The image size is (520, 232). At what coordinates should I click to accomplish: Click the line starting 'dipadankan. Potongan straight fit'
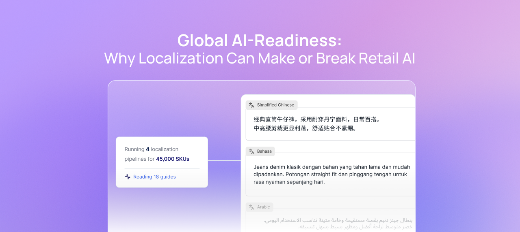[x=330, y=175]
